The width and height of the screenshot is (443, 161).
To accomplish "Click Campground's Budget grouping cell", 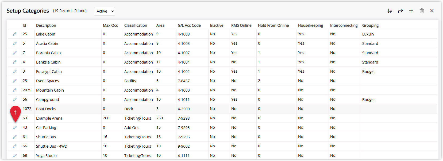I will point(368,100).
